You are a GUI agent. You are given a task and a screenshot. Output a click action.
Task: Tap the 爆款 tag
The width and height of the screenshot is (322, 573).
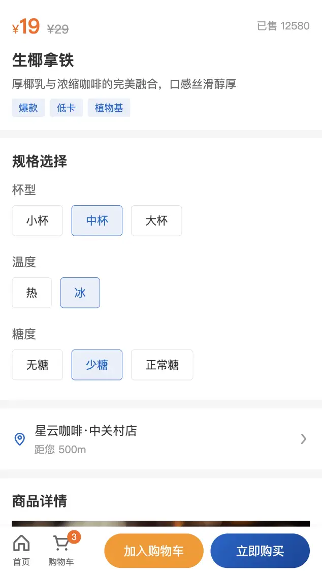tap(28, 108)
